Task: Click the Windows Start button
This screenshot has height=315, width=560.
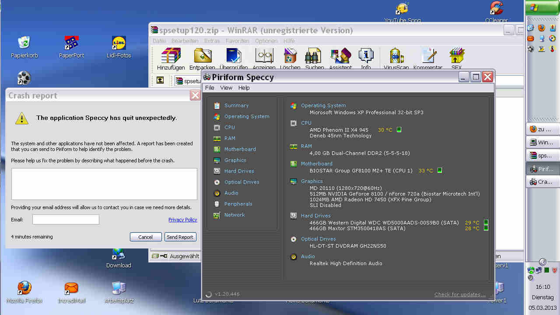Action: coord(542,7)
